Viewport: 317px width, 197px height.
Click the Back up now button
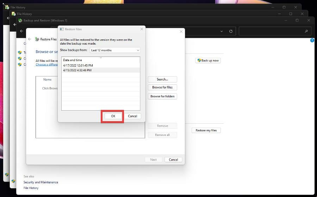[x=208, y=60]
